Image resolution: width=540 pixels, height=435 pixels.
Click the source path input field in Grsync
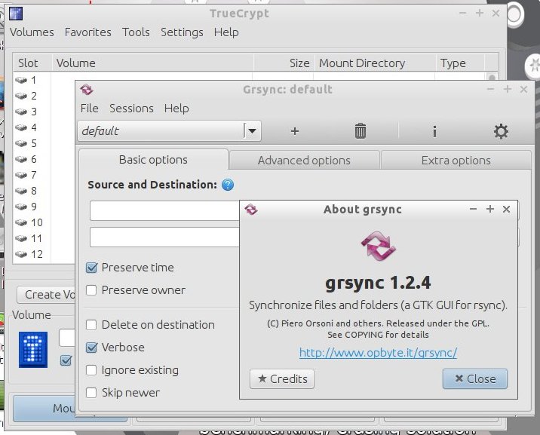tap(164, 210)
